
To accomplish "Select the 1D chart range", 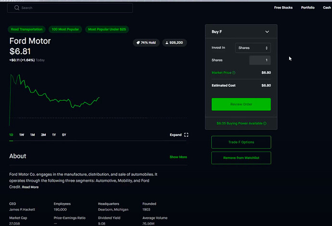I will [x=11, y=135].
